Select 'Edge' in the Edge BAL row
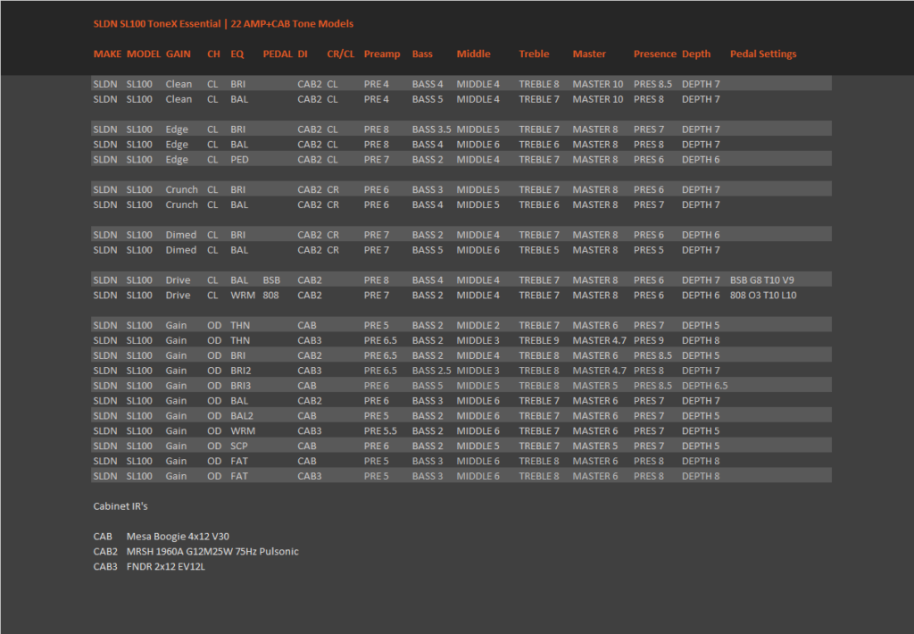 (177, 145)
